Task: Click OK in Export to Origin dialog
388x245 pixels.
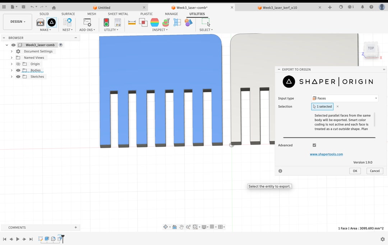Action: (355, 171)
